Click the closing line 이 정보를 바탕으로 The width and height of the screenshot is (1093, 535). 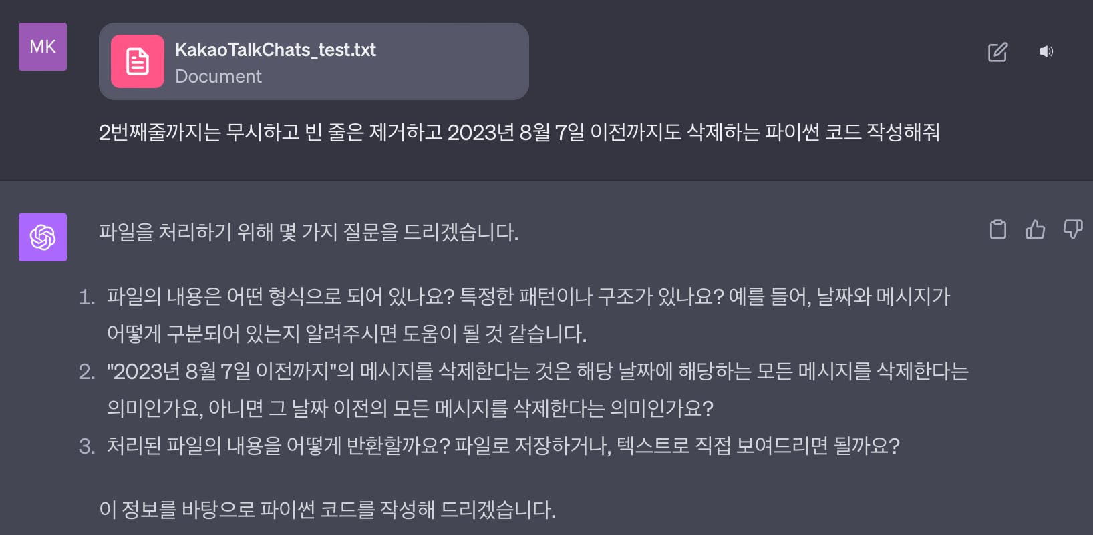point(327,510)
